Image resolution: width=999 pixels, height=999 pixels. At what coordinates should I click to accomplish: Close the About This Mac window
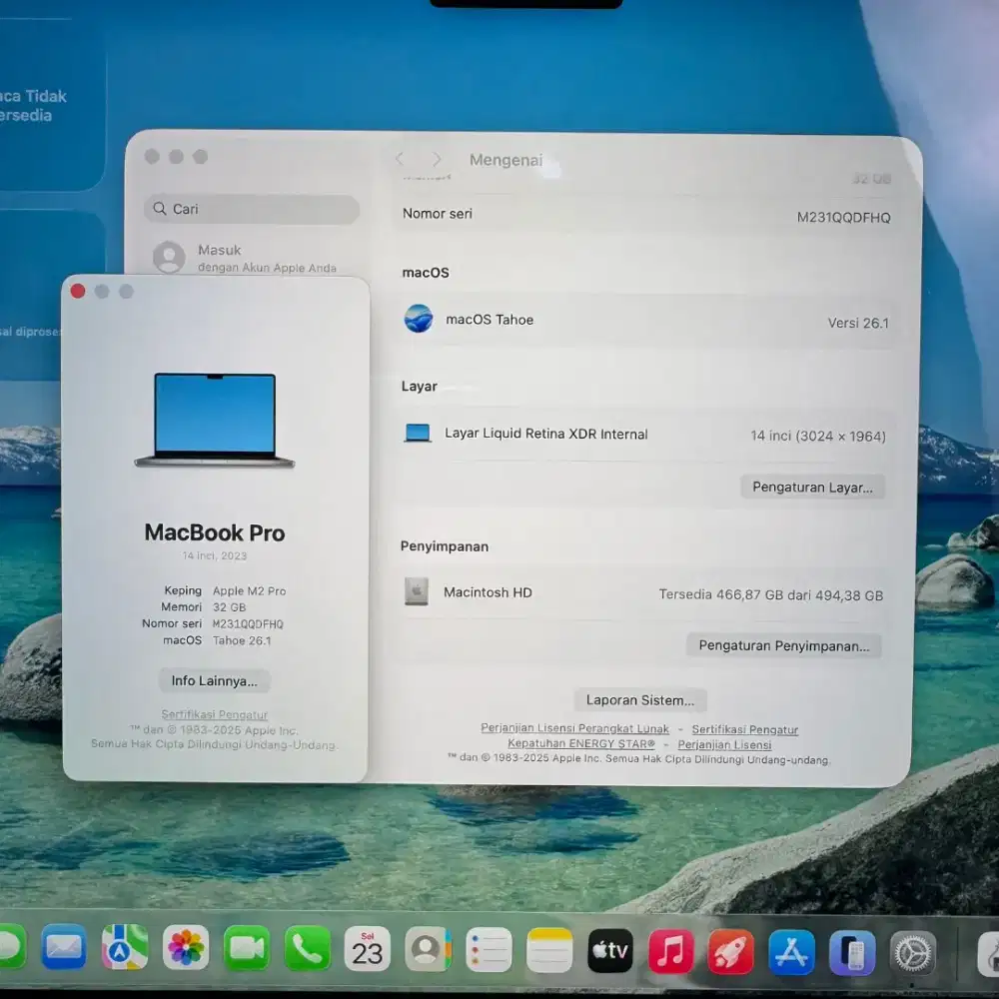(x=78, y=291)
